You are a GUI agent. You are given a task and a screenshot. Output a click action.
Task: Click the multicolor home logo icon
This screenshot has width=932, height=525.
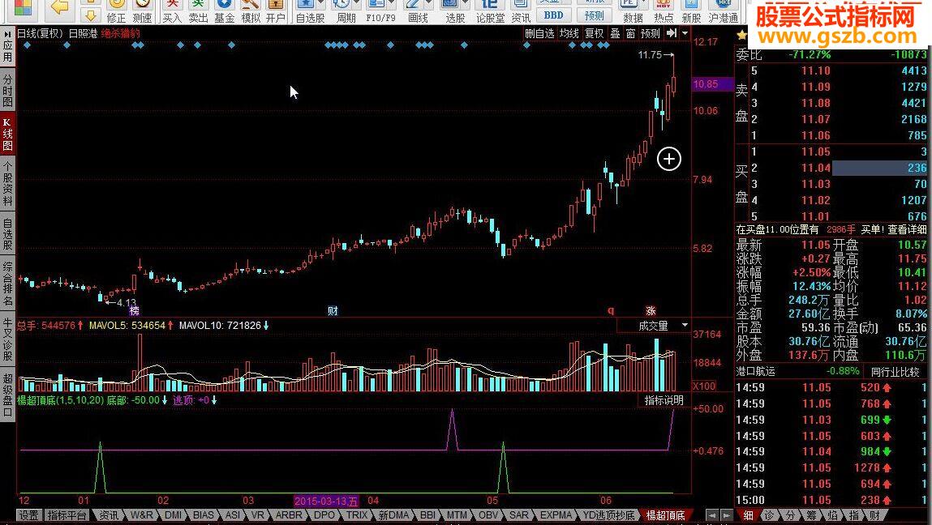tap(23, 7)
